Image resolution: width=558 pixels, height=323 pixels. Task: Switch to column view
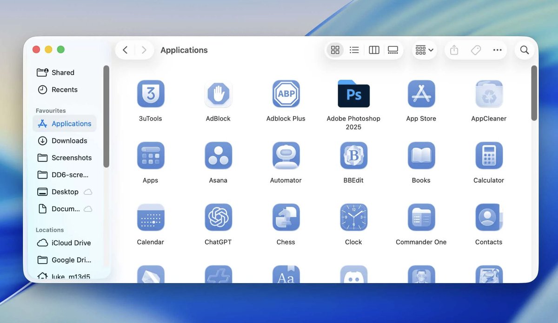click(374, 50)
